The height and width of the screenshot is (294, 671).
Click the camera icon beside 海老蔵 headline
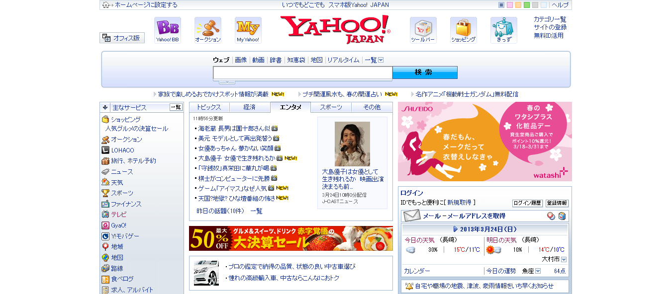pos(275,129)
